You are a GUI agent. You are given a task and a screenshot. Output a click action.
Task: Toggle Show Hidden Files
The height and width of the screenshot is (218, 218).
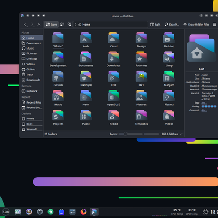click(196, 25)
